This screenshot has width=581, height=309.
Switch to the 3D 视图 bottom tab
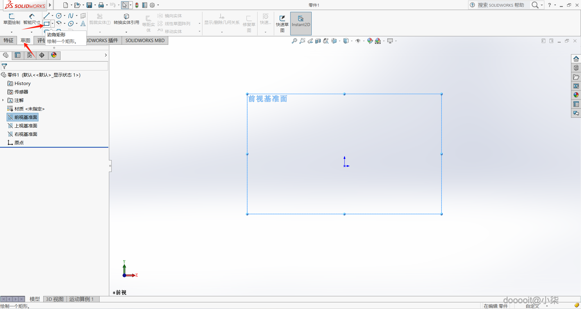(55, 299)
